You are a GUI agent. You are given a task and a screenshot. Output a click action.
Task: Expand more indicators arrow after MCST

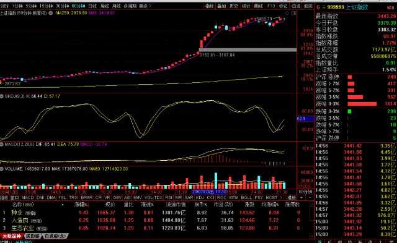[x=281, y=198]
